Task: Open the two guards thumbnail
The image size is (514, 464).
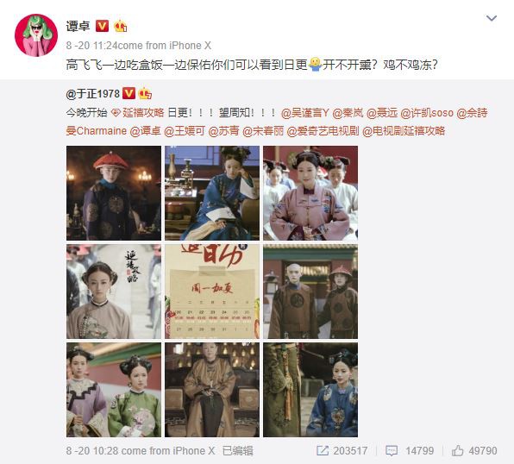Action: point(310,292)
